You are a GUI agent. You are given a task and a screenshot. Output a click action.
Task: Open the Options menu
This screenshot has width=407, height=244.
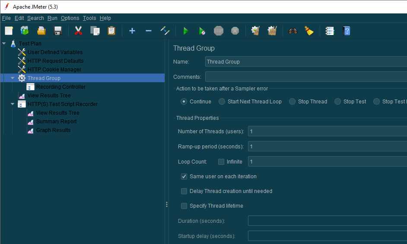pos(70,18)
